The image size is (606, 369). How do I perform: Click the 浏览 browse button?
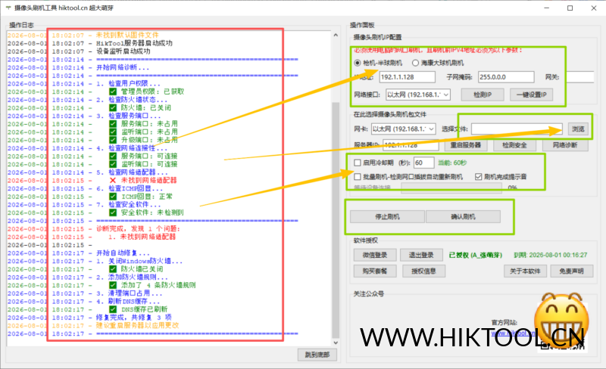[x=578, y=129]
